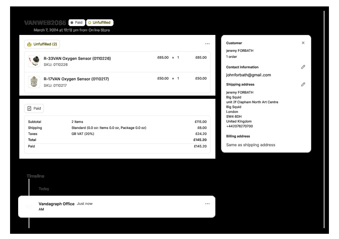Screen dimensions: 339x239
Task: Remove customer with the X icon
Action: coord(303,43)
